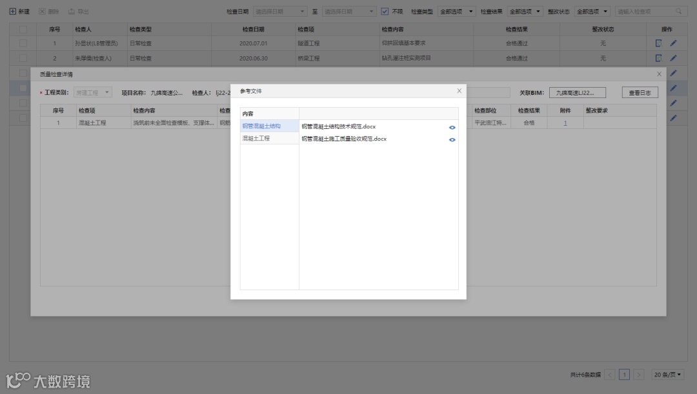697x394 pixels.
Task: Click the 查看日志 button
Action: [x=640, y=92]
